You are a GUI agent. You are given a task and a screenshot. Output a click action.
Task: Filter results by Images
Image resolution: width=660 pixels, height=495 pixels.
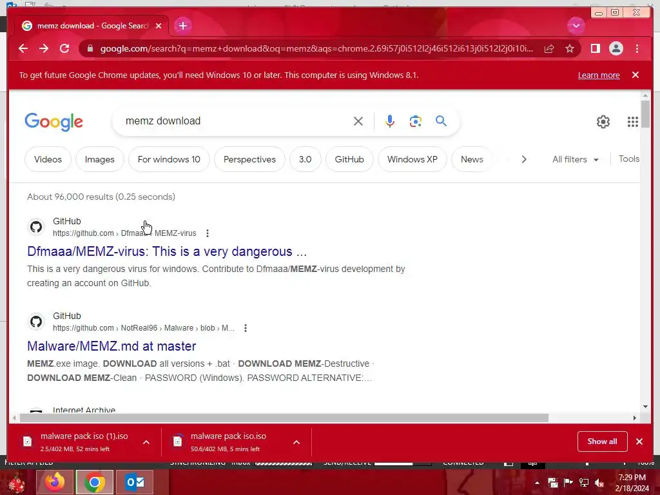(100, 160)
